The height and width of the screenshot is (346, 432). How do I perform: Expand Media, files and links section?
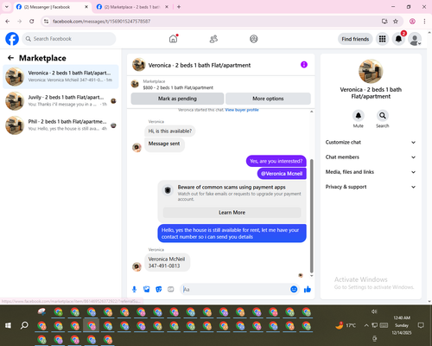point(371,172)
